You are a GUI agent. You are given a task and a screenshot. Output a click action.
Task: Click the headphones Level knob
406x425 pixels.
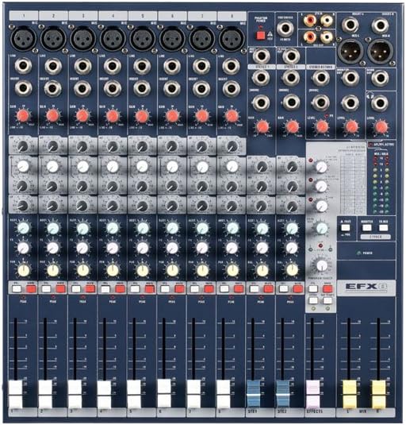381,126
